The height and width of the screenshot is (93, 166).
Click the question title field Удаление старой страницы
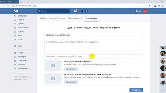pyautogui.click(x=94, y=35)
